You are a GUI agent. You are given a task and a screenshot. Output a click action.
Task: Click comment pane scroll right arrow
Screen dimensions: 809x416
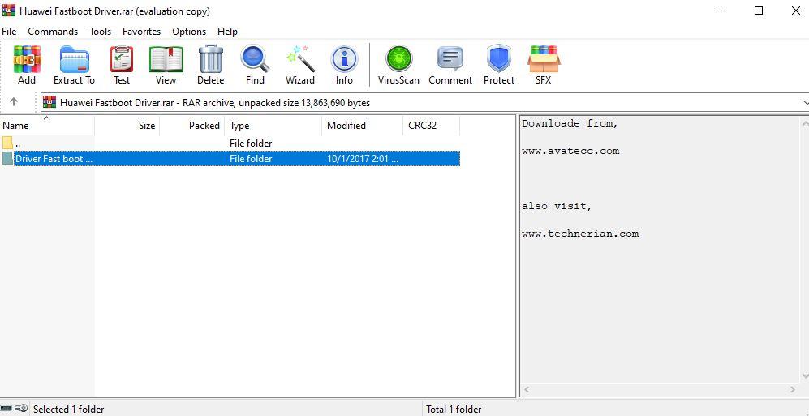[x=794, y=390]
